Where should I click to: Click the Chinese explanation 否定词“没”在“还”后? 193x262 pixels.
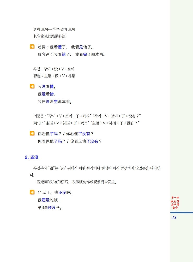coord(77,182)
